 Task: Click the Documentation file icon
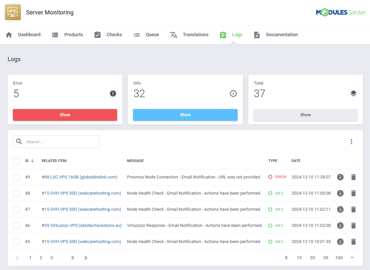pyautogui.click(x=257, y=35)
